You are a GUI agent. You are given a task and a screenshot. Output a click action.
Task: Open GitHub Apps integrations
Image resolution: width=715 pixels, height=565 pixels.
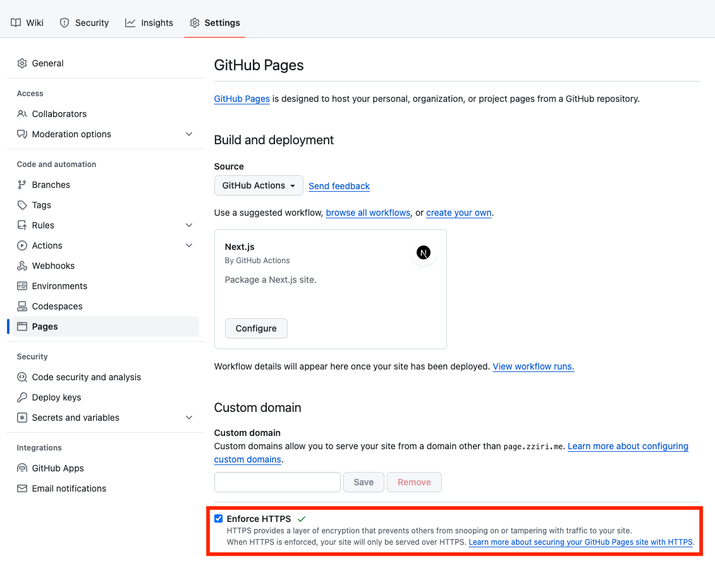click(106, 468)
